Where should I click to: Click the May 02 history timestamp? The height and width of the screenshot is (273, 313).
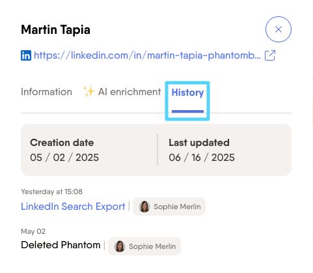coord(33,231)
